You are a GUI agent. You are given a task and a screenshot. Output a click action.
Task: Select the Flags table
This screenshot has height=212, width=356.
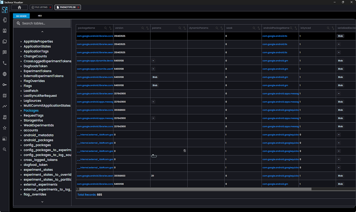[28, 86]
